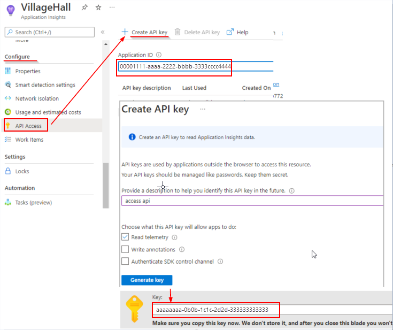Uncheck the Read telemetry checkbox
Screen dimensions: 393x330
[125, 237]
